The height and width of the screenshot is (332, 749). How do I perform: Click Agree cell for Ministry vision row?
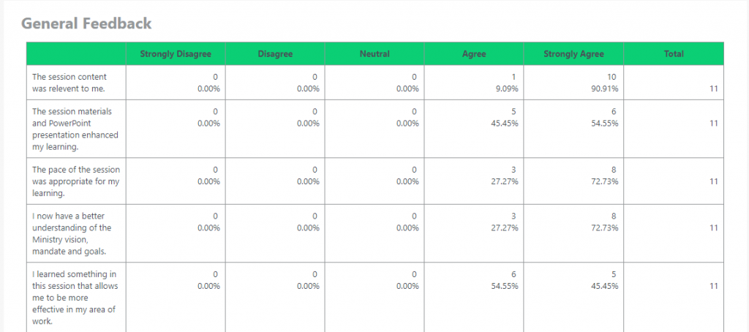[x=505, y=222]
